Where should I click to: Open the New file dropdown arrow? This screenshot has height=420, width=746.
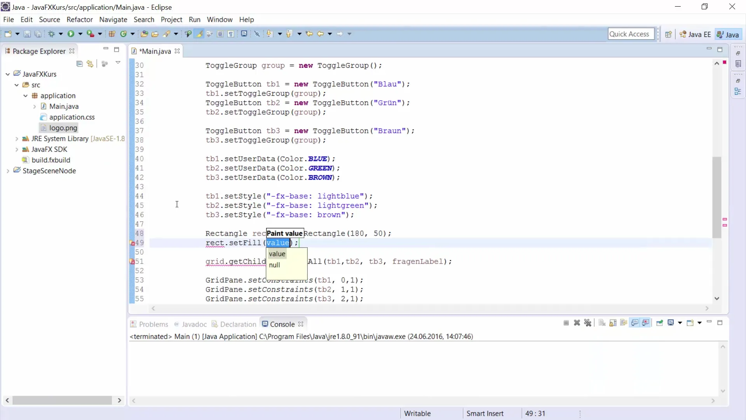[x=17, y=34]
